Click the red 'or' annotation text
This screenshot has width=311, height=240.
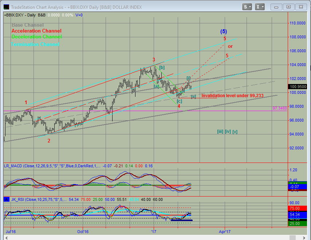coord(230,46)
